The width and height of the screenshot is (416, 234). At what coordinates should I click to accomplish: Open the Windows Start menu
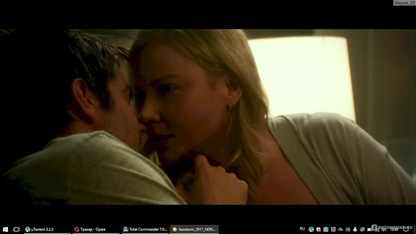coord(5,229)
